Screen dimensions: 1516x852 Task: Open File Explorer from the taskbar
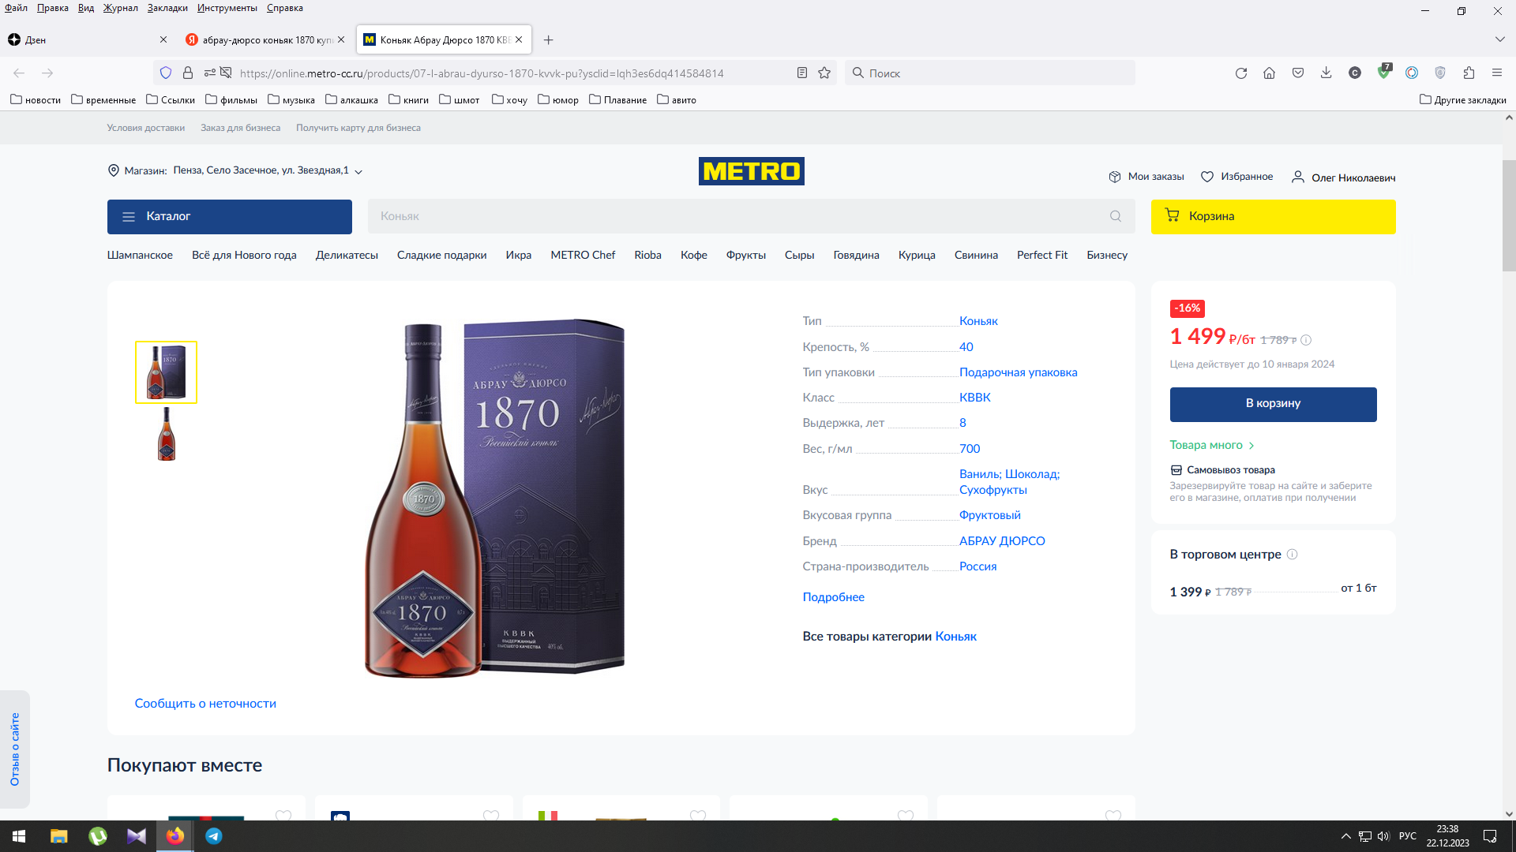point(59,836)
